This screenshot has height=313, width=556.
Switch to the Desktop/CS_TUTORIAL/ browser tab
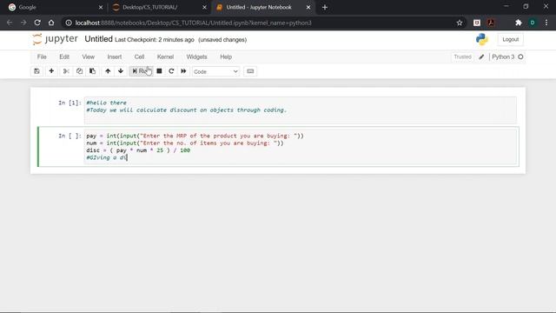click(x=159, y=7)
